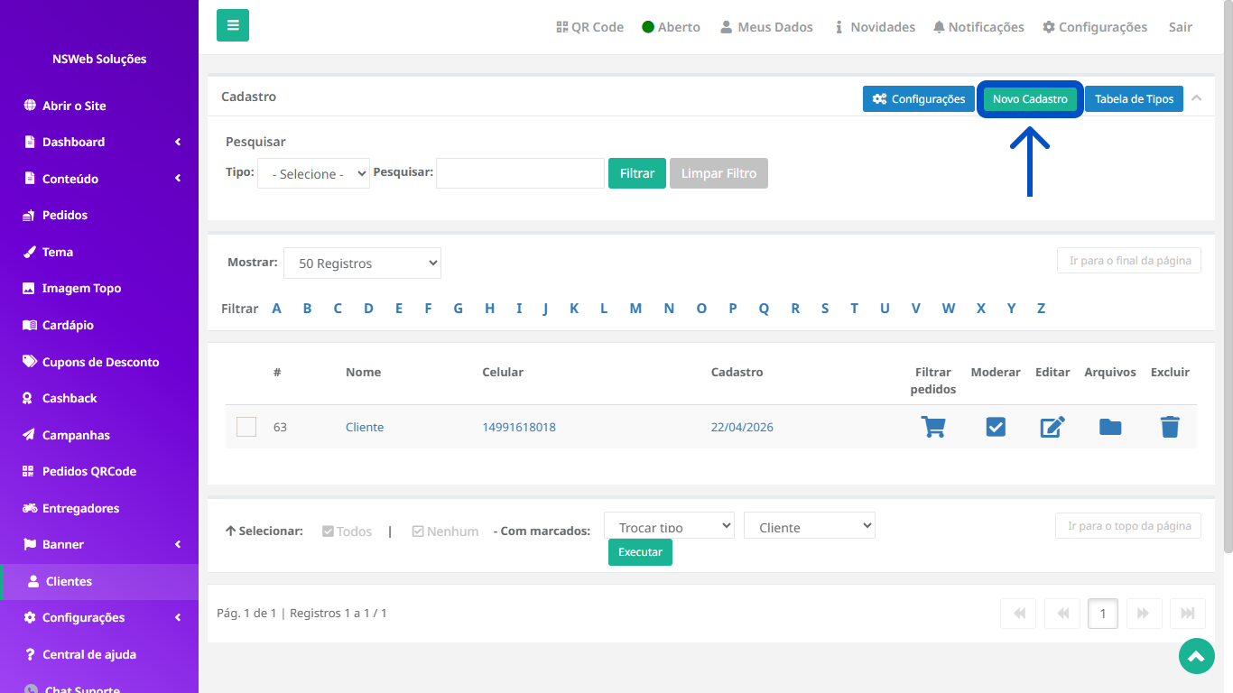Open Cashback in the sidebar
The image size is (1233, 693).
[99, 398]
